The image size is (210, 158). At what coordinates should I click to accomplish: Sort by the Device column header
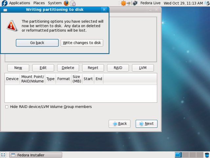(x=12, y=79)
